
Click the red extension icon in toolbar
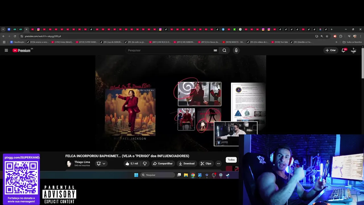pyautogui.click(x=335, y=36)
